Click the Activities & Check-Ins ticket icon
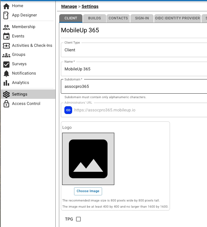The height and width of the screenshot is (227, 207). [x=6, y=46]
